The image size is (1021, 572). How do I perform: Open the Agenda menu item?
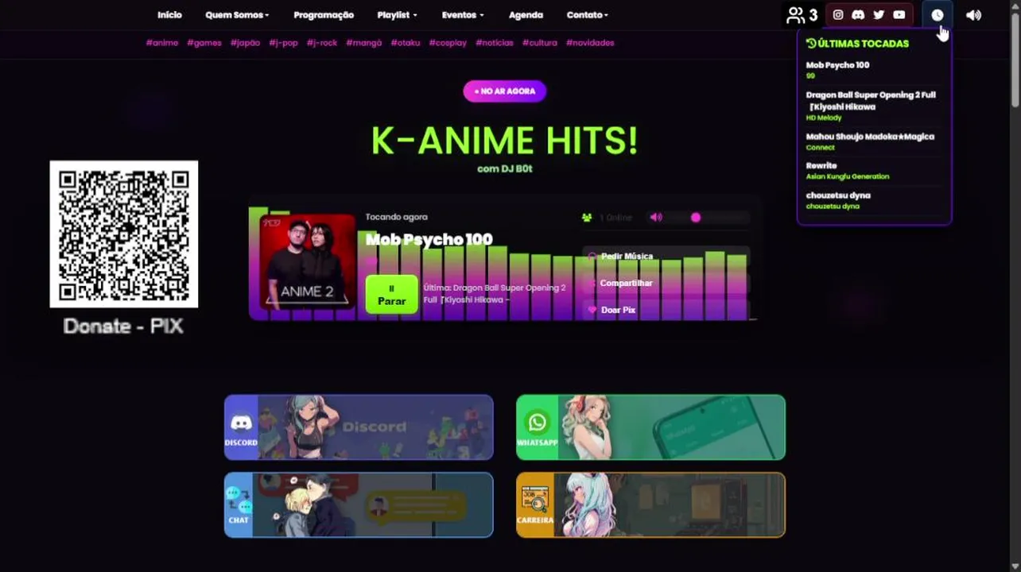click(526, 15)
